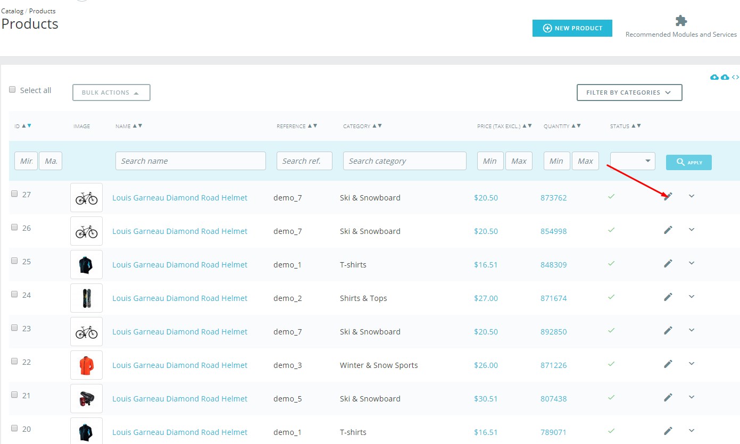Click the code brackets SQL query icon
This screenshot has width=740, height=444.
tap(735, 78)
